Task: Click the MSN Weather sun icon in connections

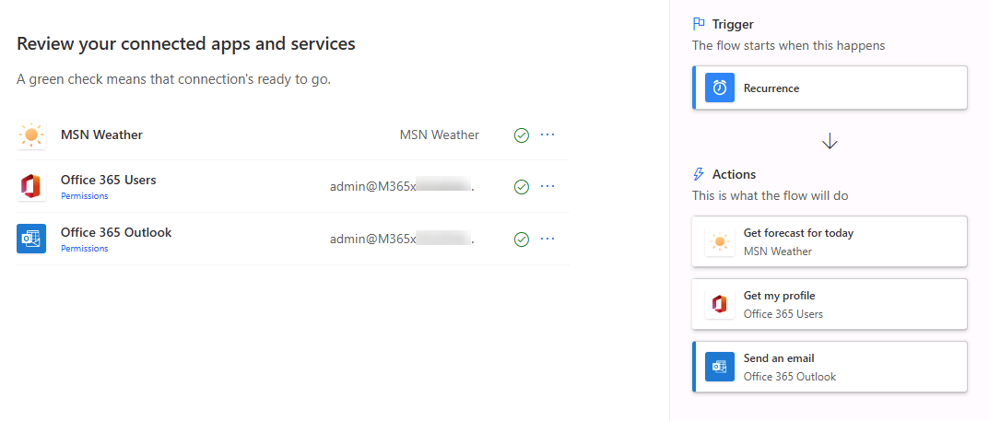Action: 32,135
